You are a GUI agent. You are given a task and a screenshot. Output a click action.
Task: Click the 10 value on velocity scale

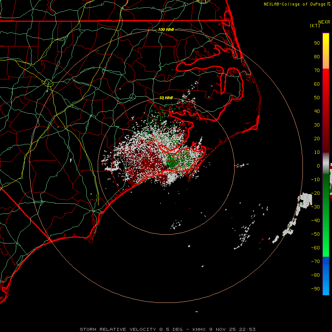[x=317, y=152]
